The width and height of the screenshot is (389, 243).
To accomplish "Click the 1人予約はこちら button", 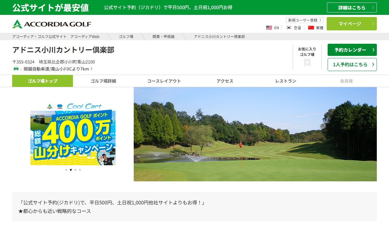I will click(x=352, y=64).
